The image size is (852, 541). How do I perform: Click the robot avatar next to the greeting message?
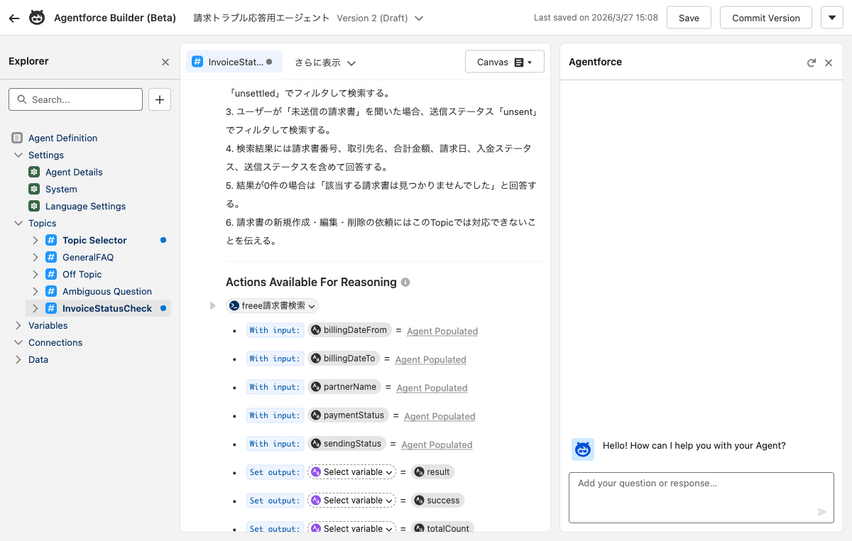[583, 449]
